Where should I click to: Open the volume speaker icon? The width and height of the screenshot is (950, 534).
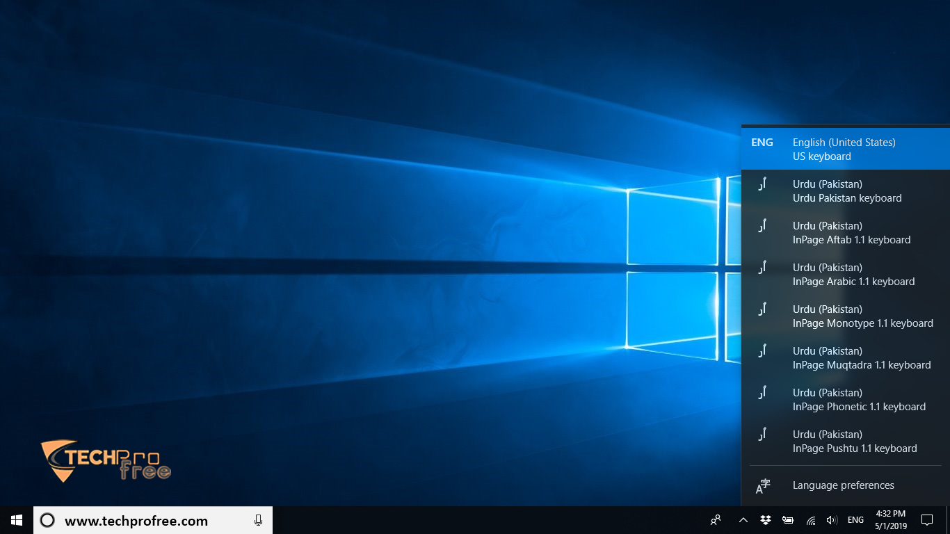(x=832, y=520)
